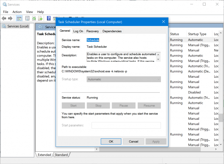The width and height of the screenshot is (224, 164).
Task: Click the Cancel button
Action: 133,141
